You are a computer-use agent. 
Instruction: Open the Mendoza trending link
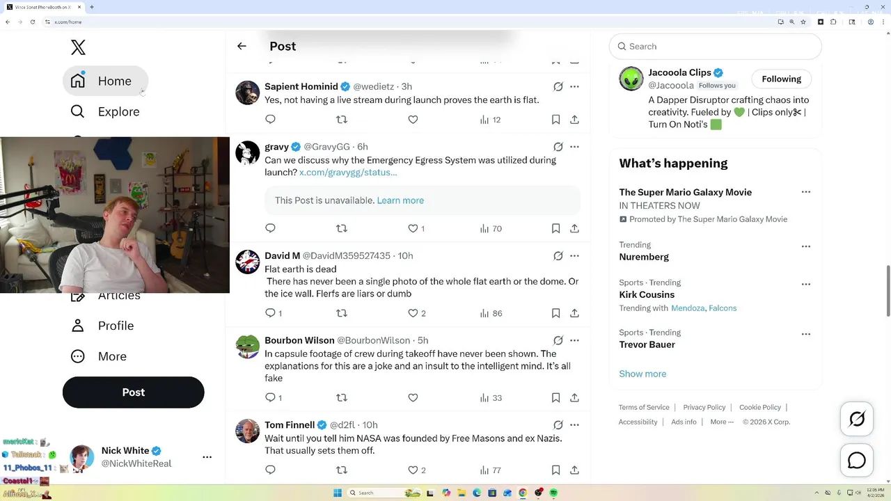click(x=688, y=308)
